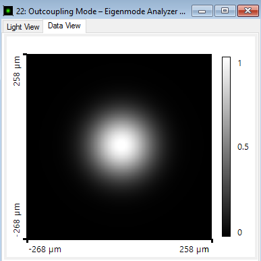The width and height of the screenshot is (261, 261).
Task: Click the green-dot window icon in the title bar
Action: click(x=8, y=11)
